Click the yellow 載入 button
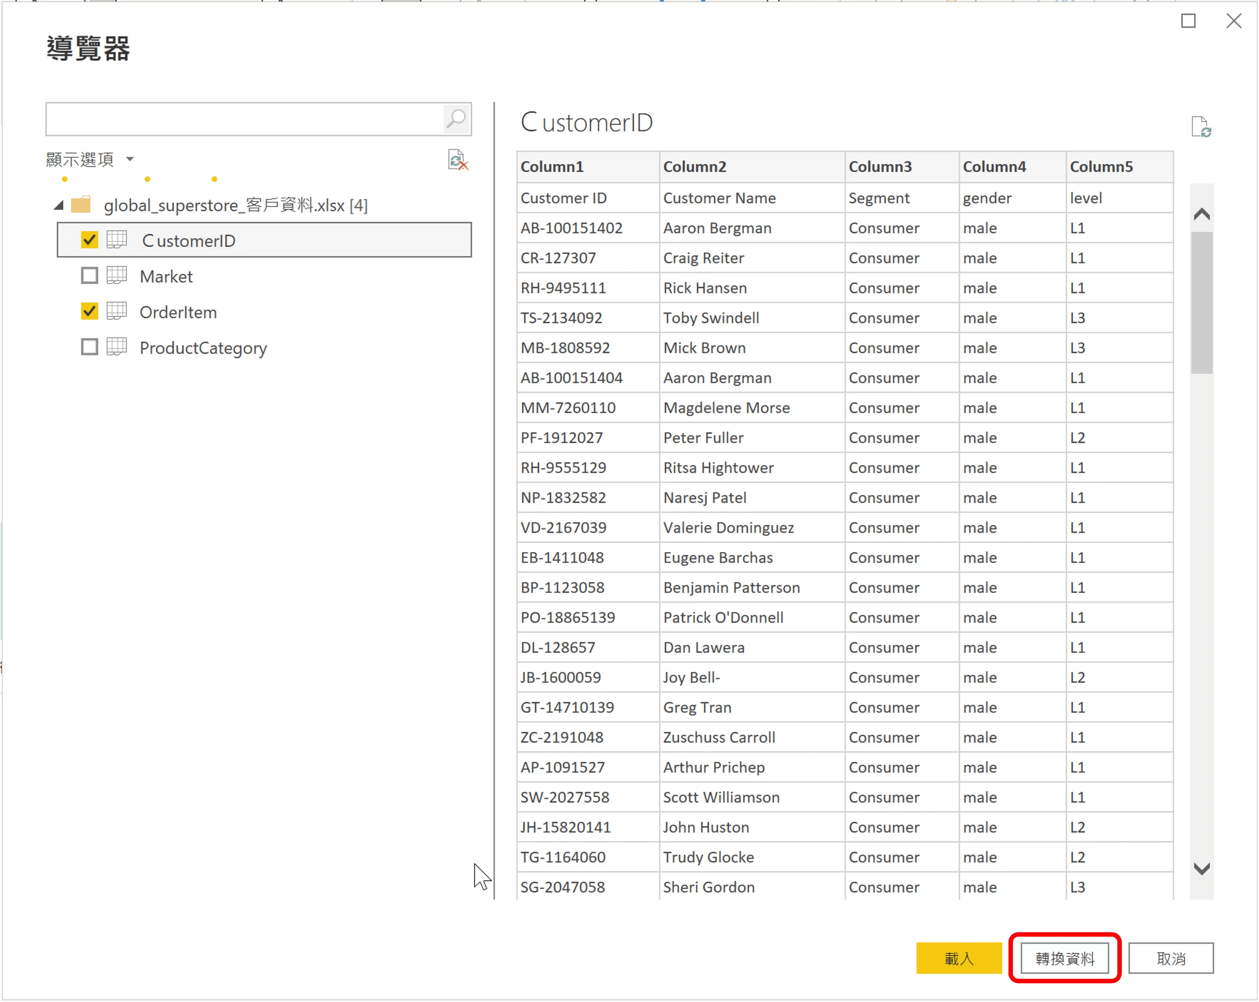 pos(958,958)
